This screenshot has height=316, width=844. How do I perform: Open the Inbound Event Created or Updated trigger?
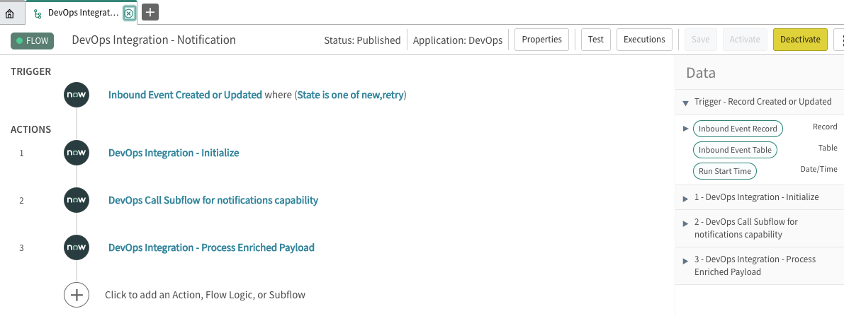click(185, 95)
